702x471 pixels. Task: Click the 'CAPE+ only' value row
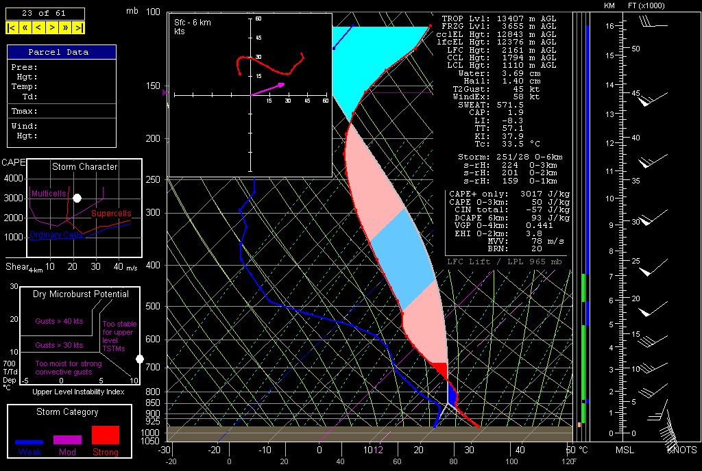pos(508,194)
